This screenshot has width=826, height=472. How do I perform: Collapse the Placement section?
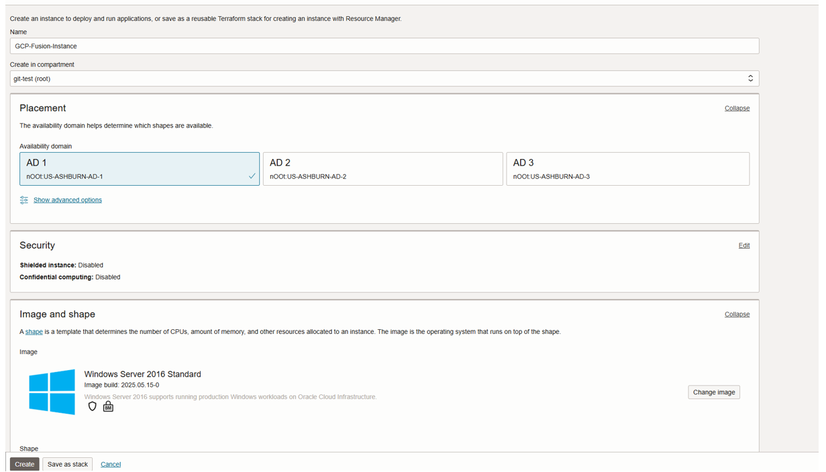tap(737, 108)
